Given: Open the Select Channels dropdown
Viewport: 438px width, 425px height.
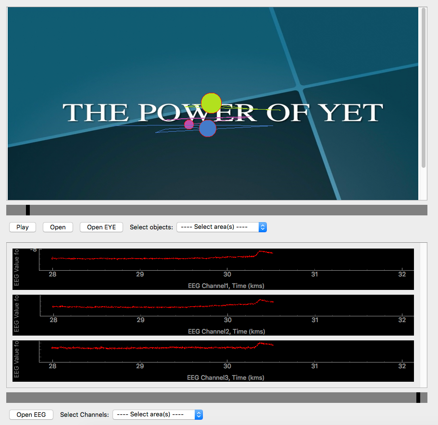Looking at the screenshot, I should pos(158,415).
